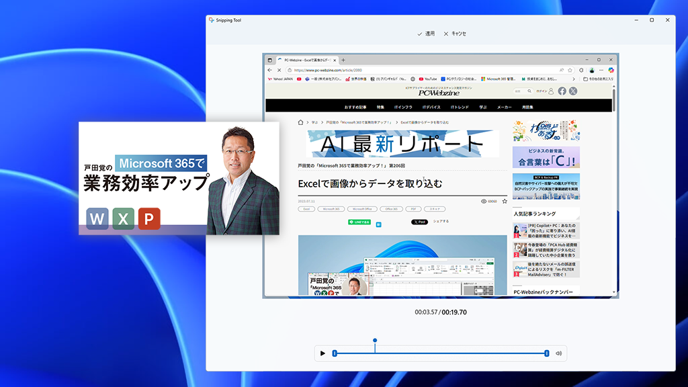Open the ITインフラ menu item
Screen dimensions: 688x387
click(403, 107)
